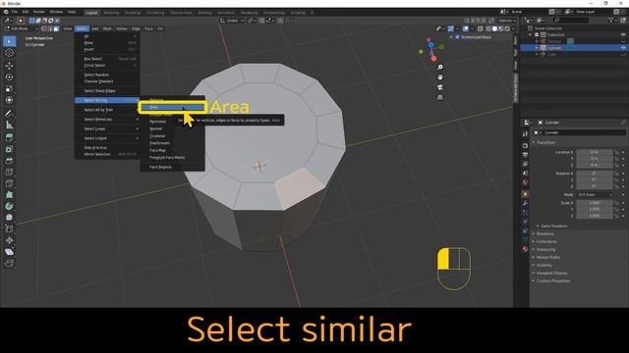Hide the Collection in outliner
629x353 pixels.
click(623, 35)
